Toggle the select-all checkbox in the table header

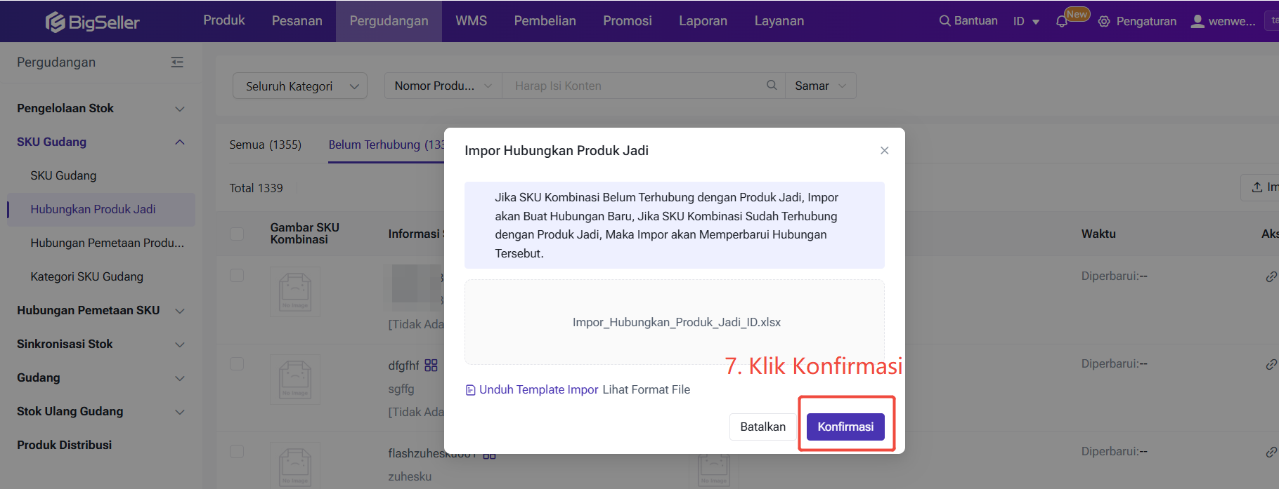tap(237, 234)
